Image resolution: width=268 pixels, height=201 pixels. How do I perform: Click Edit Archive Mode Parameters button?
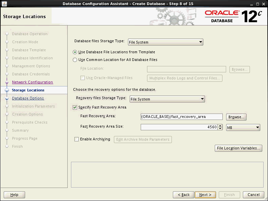[143, 139]
